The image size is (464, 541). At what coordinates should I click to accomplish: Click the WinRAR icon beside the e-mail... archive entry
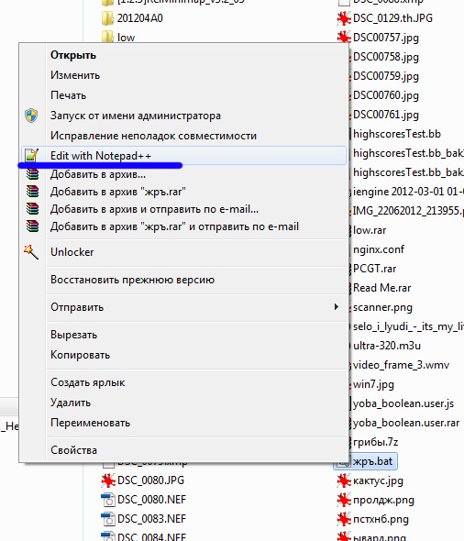pos(33,209)
